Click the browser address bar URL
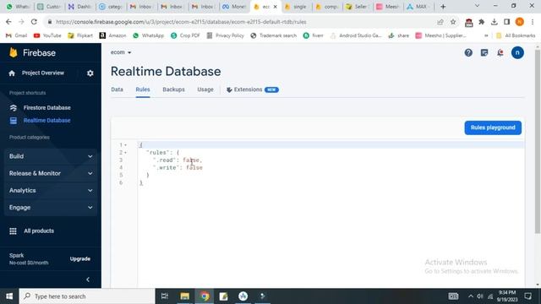Viewport: 541px width, 304px height. click(181, 22)
